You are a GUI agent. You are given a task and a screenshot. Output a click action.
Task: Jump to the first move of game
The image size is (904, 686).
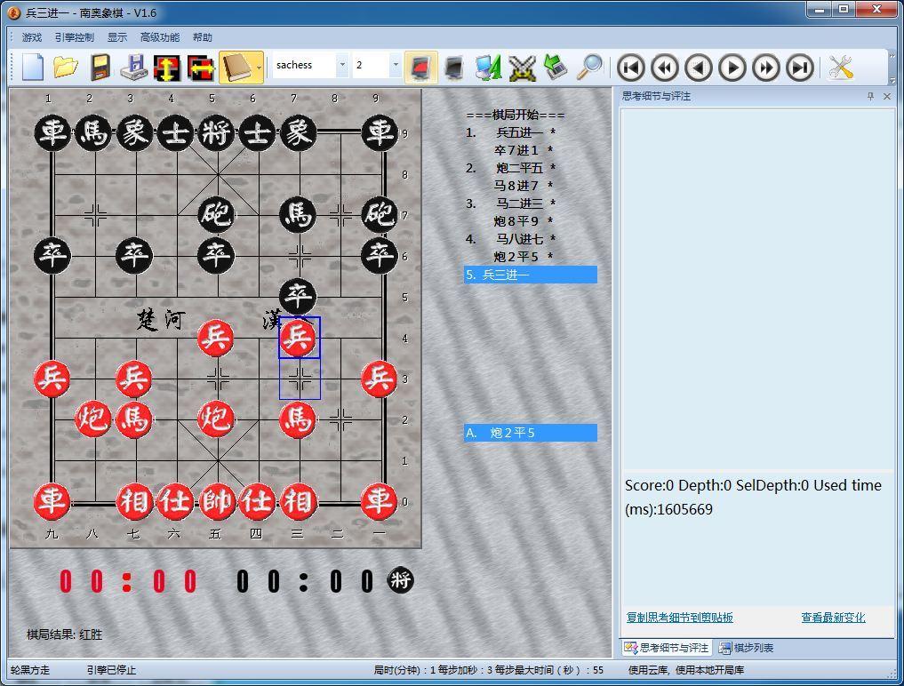pyautogui.click(x=631, y=68)
